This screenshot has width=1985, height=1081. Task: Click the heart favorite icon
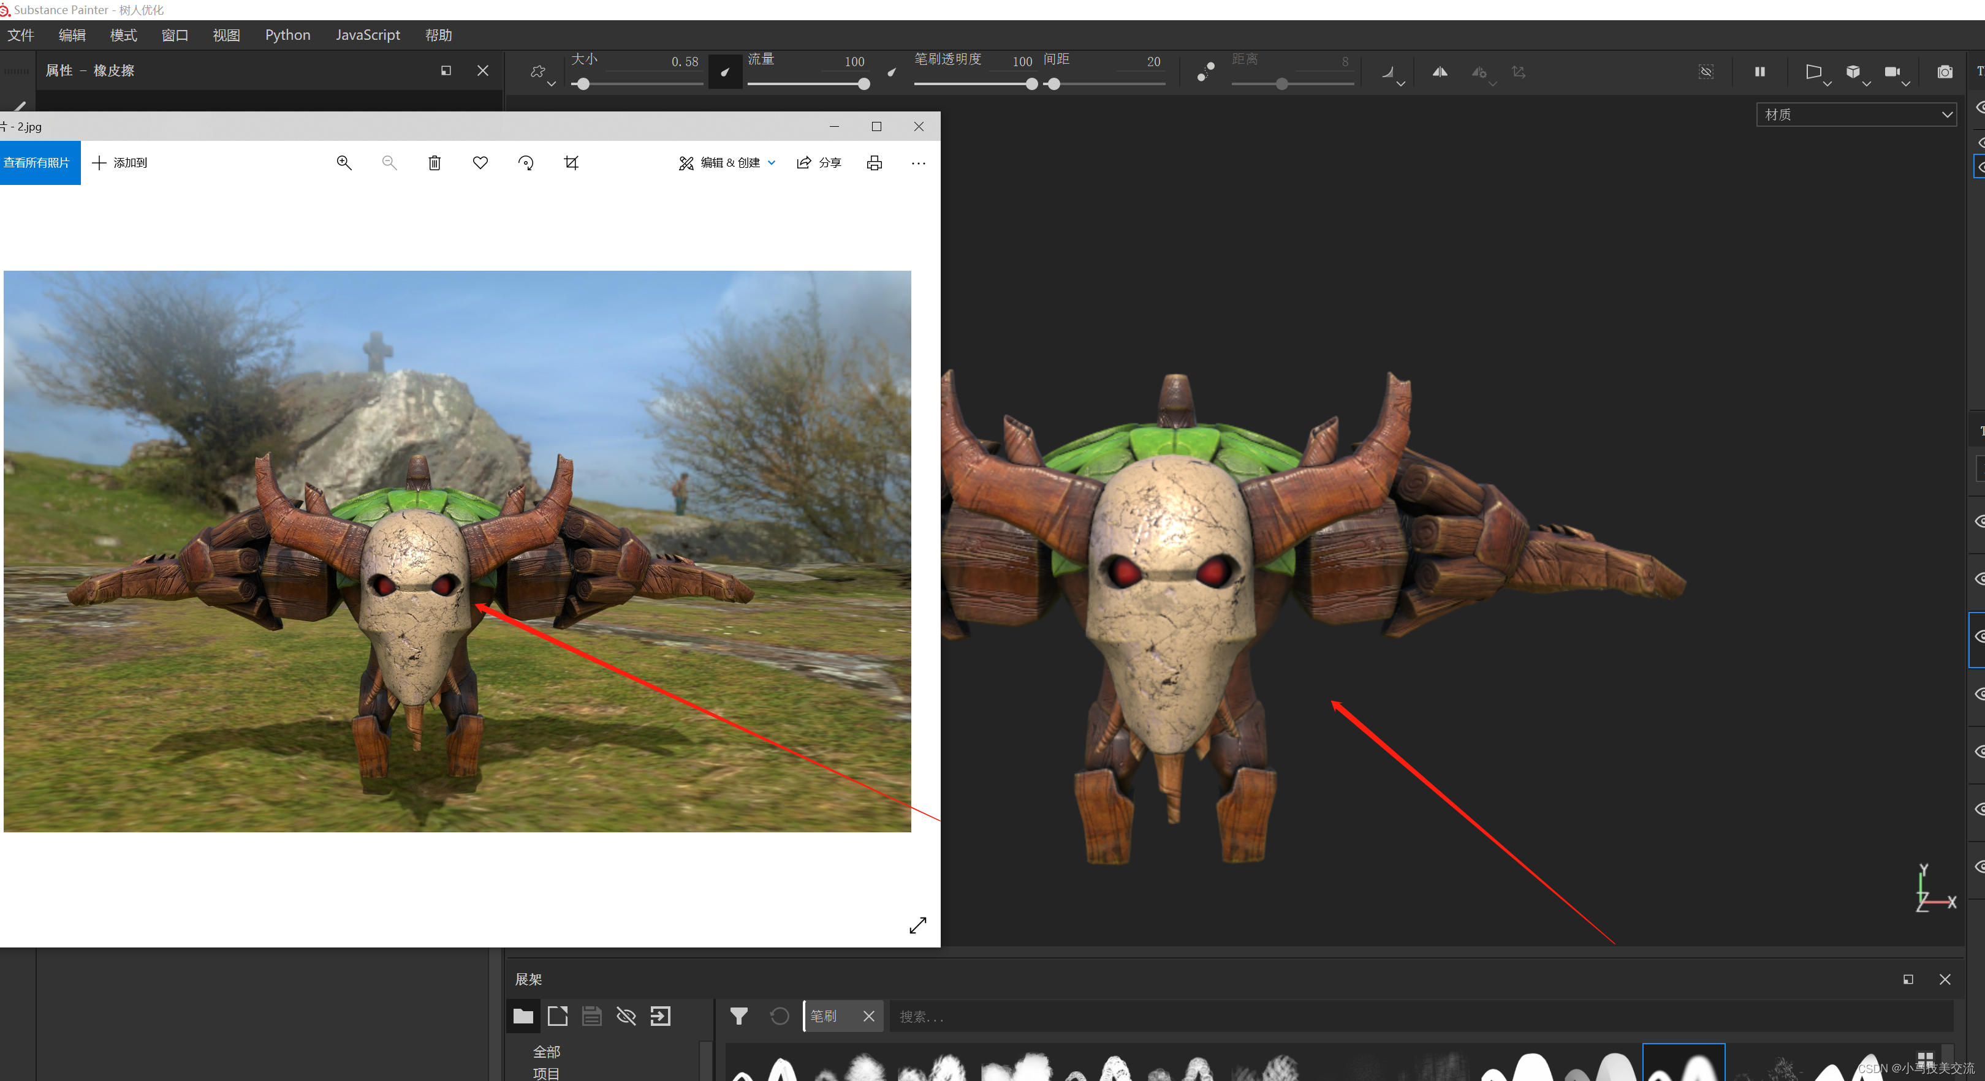pos(480,162)
